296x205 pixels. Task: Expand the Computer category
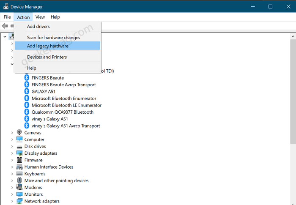12,139
